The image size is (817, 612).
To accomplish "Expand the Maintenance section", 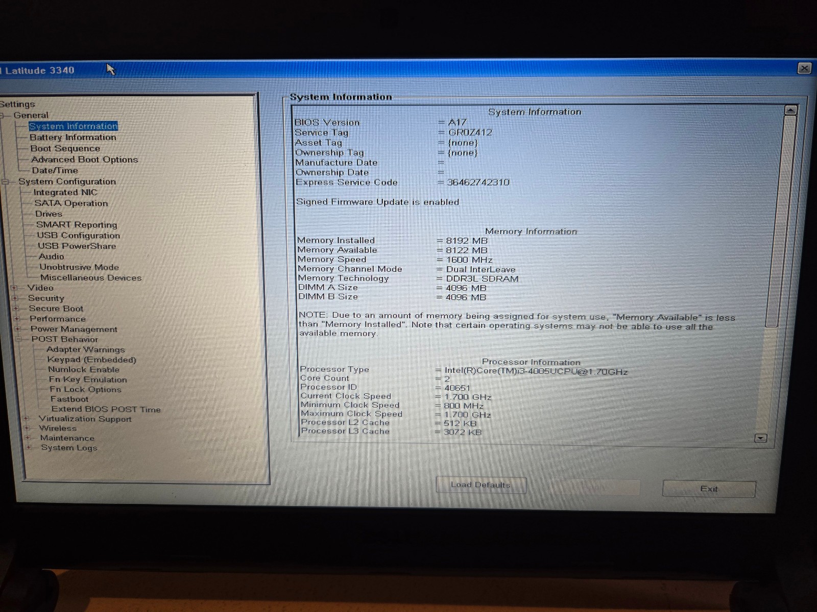I will (x=28, y=438).
